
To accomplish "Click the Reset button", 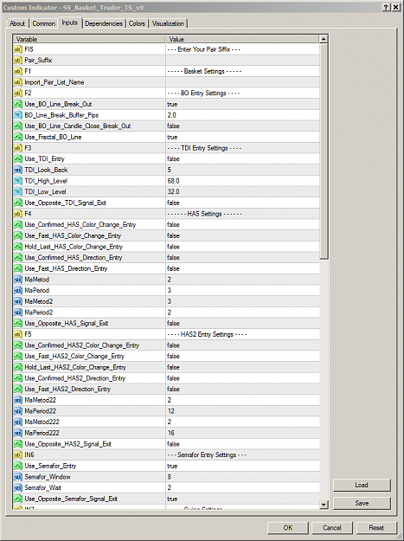I will 376,527.
